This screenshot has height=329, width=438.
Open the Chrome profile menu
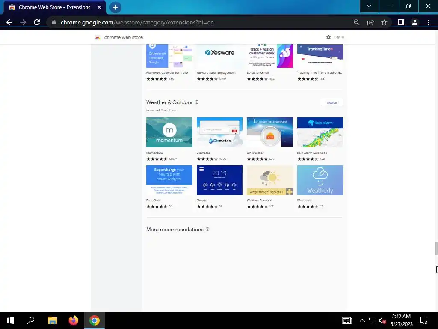click(x=415, y=22)
